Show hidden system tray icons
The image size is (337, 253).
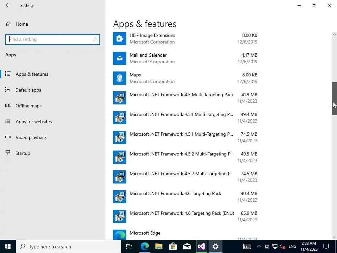point(259,246)
